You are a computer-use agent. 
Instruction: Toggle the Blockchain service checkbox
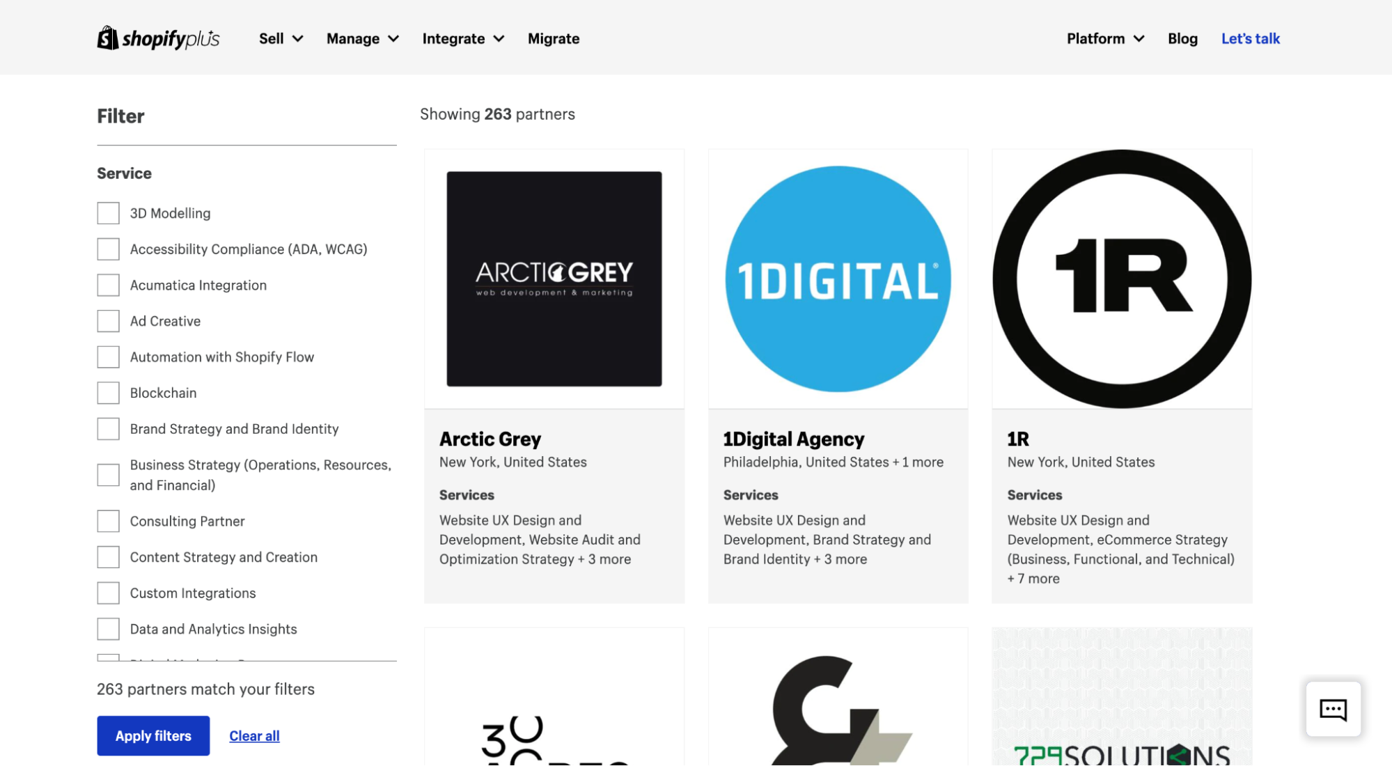point(107,391)
